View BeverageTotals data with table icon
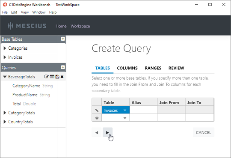Image resolution: width=231 pixels, height=158 pixels. tap(52, 77)
